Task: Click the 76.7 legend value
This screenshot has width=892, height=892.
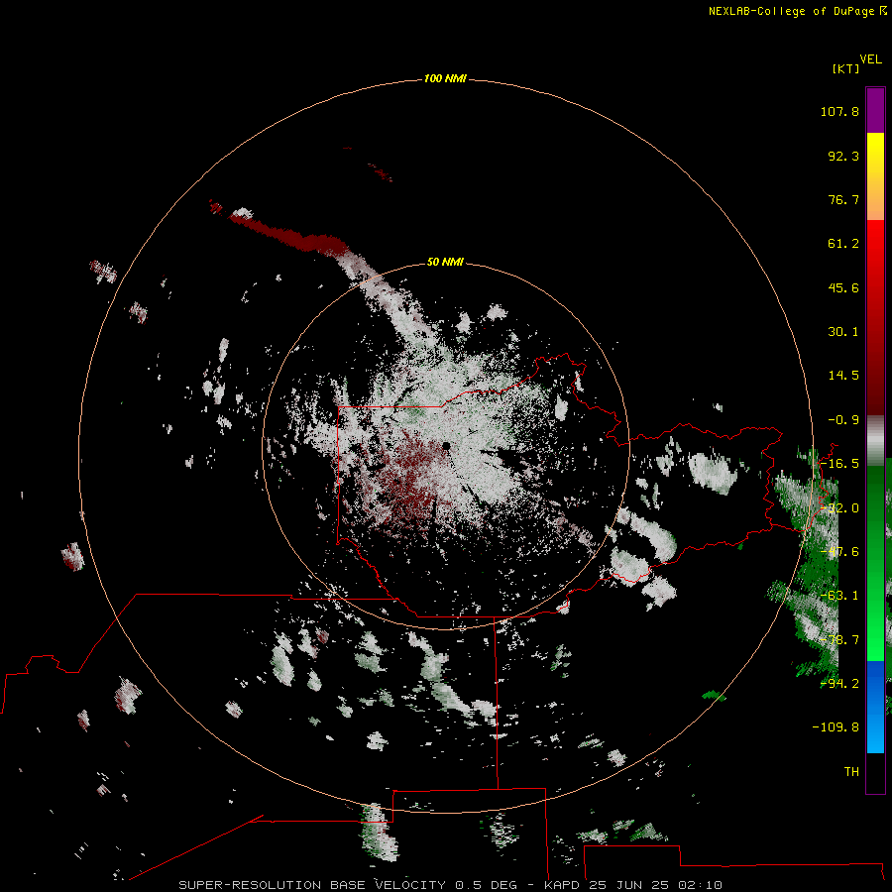Action: [x=843, y=199]
